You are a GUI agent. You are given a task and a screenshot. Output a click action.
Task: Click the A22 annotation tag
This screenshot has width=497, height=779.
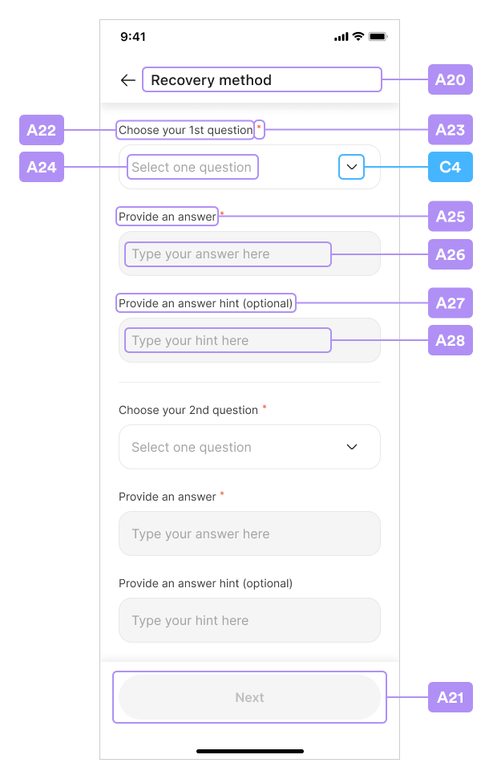(x=42, y=130)
